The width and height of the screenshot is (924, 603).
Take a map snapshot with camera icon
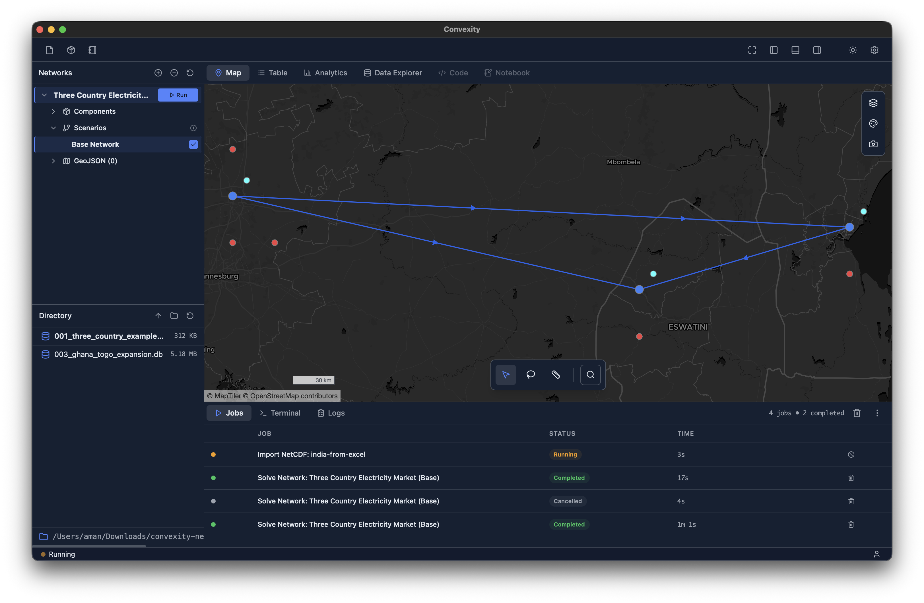(873, 144)
